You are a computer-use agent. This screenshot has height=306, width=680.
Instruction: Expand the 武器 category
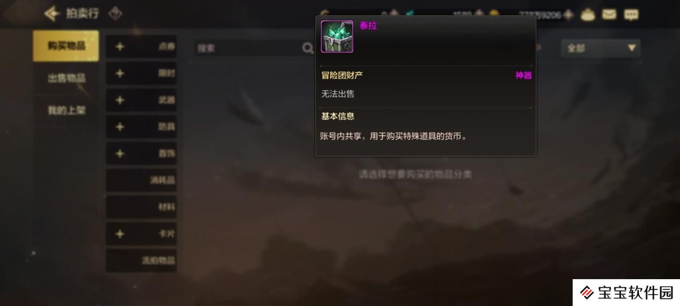pyautogui.click(x=141, y=100)
